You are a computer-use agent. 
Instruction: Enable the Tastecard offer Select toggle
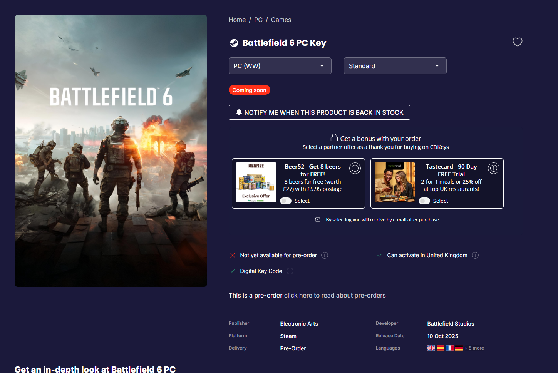[424, 201]
